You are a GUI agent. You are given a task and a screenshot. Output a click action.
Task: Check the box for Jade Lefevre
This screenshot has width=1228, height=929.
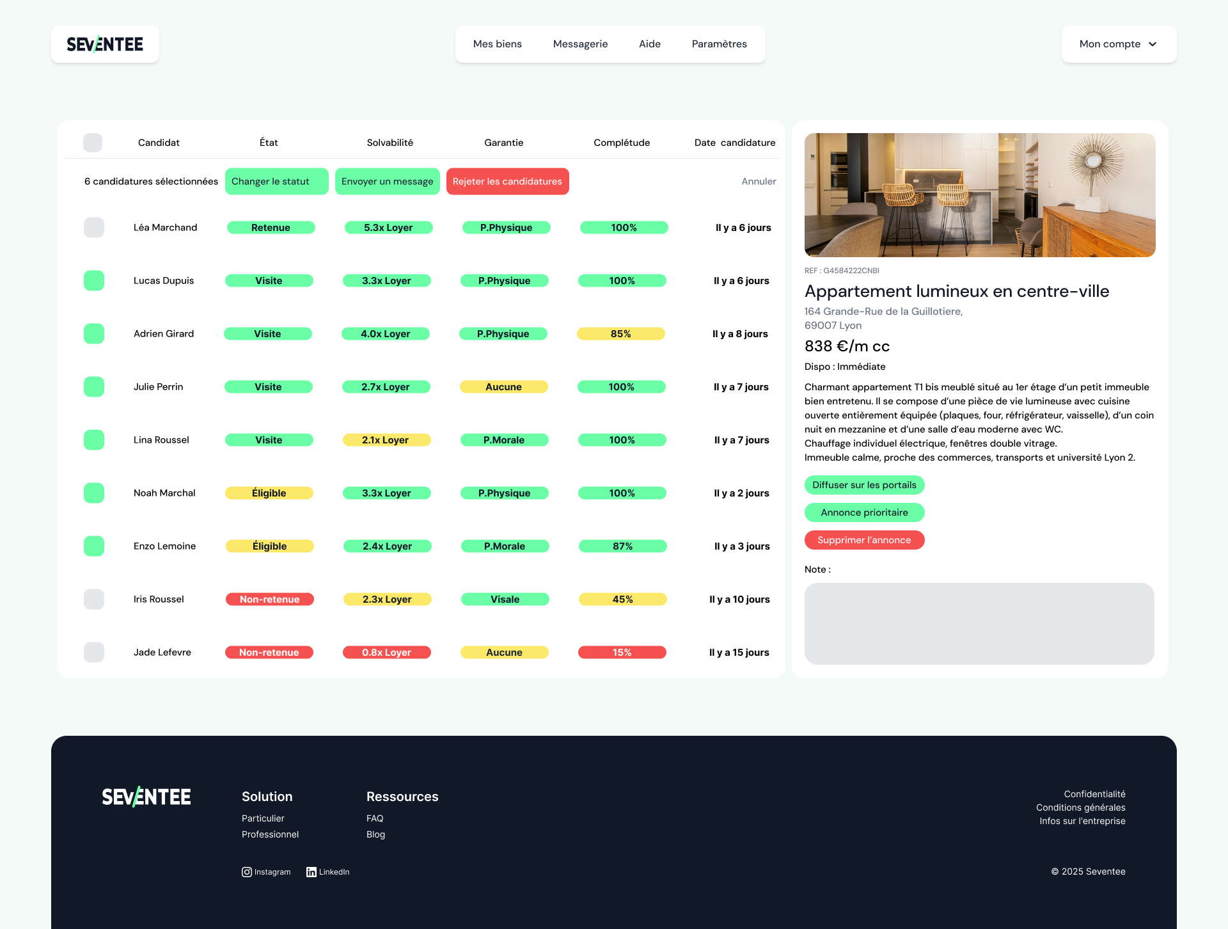click(94, 653)
